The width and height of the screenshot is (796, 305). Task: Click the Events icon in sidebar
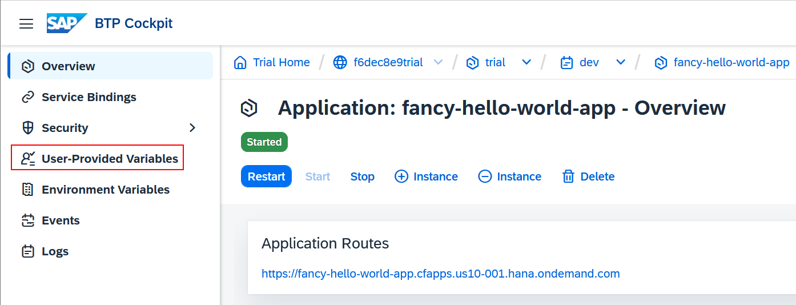28,220
